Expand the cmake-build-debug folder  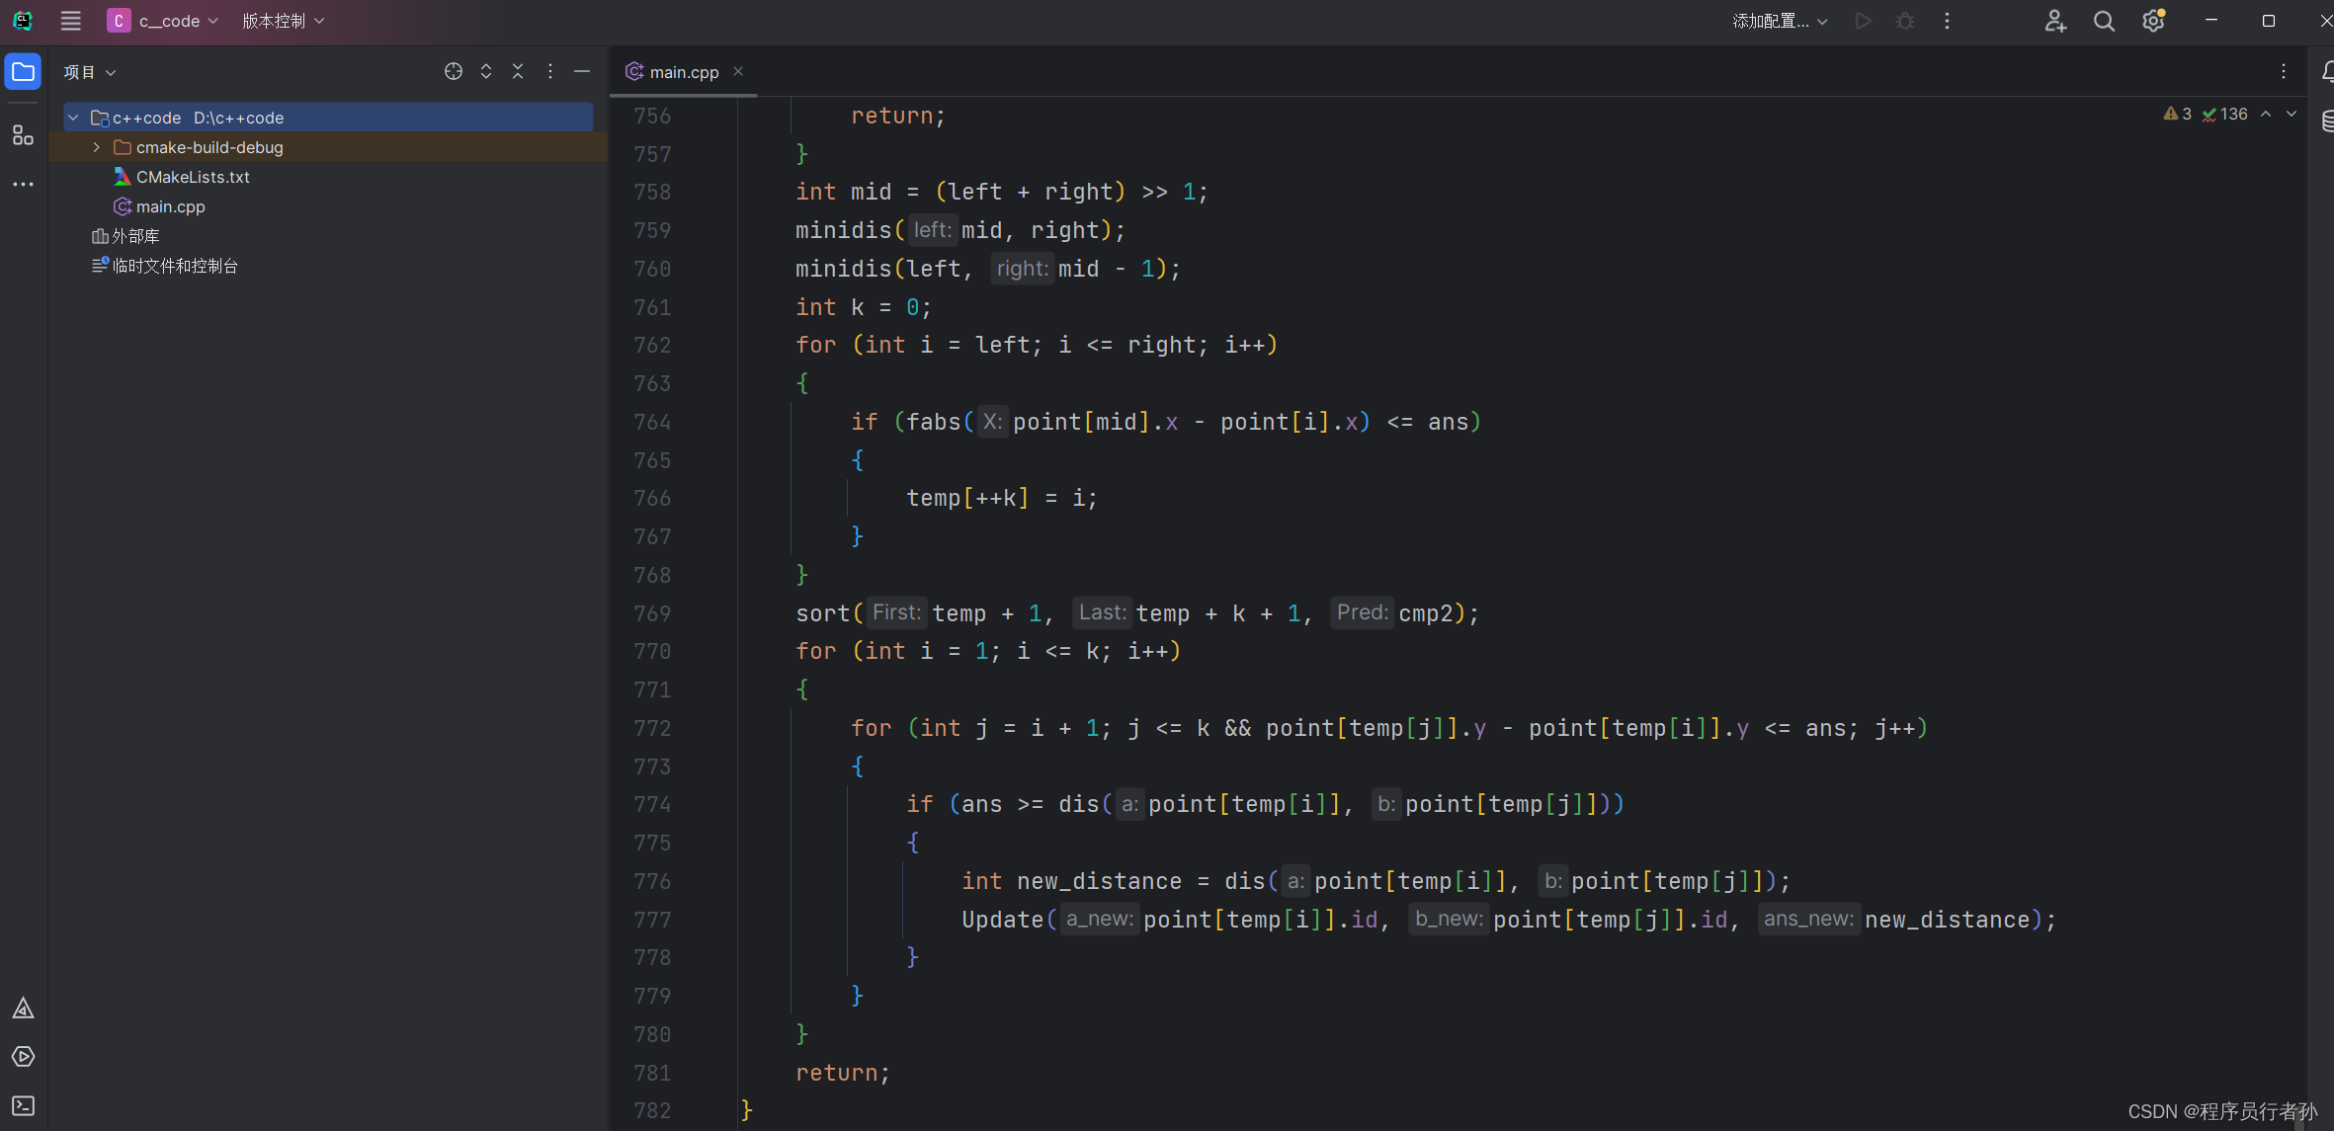(96, 147)
